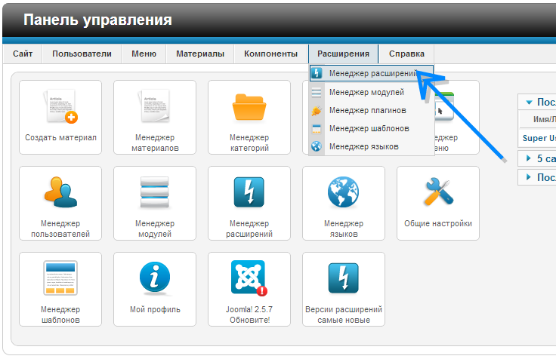Click the Создать материал icon
Viewport: 556px width, 359px height.
[60, 108]
